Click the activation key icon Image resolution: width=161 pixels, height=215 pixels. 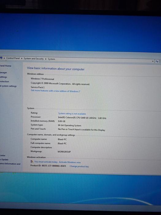32,162
